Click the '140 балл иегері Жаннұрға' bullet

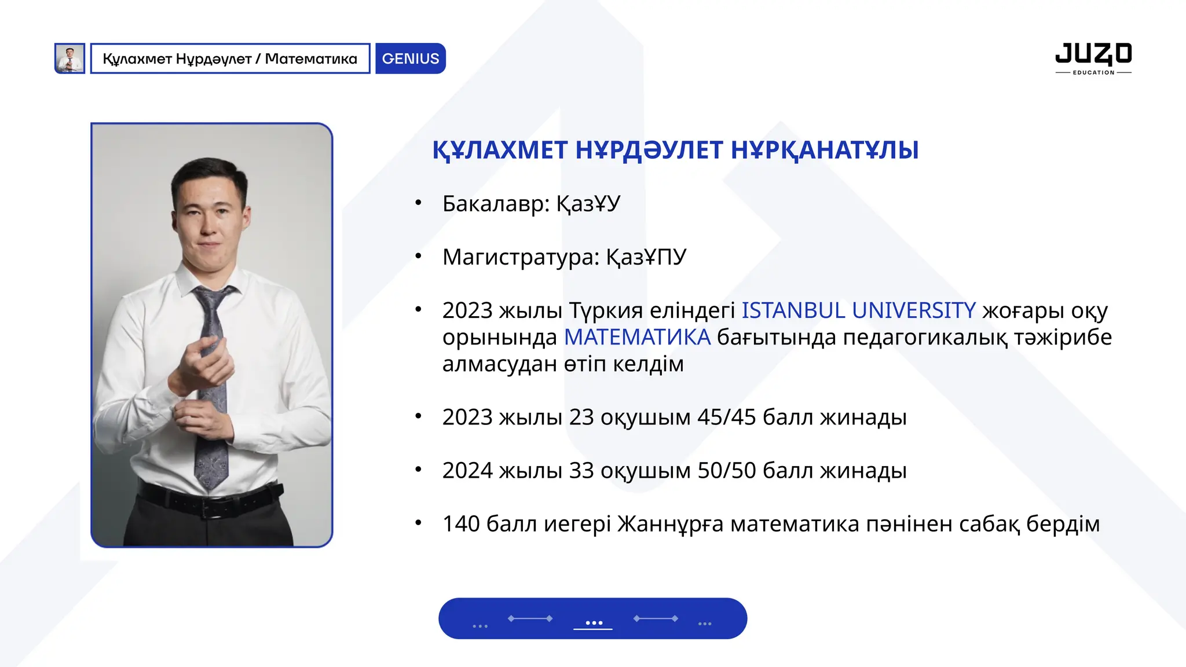coord(770,523)
